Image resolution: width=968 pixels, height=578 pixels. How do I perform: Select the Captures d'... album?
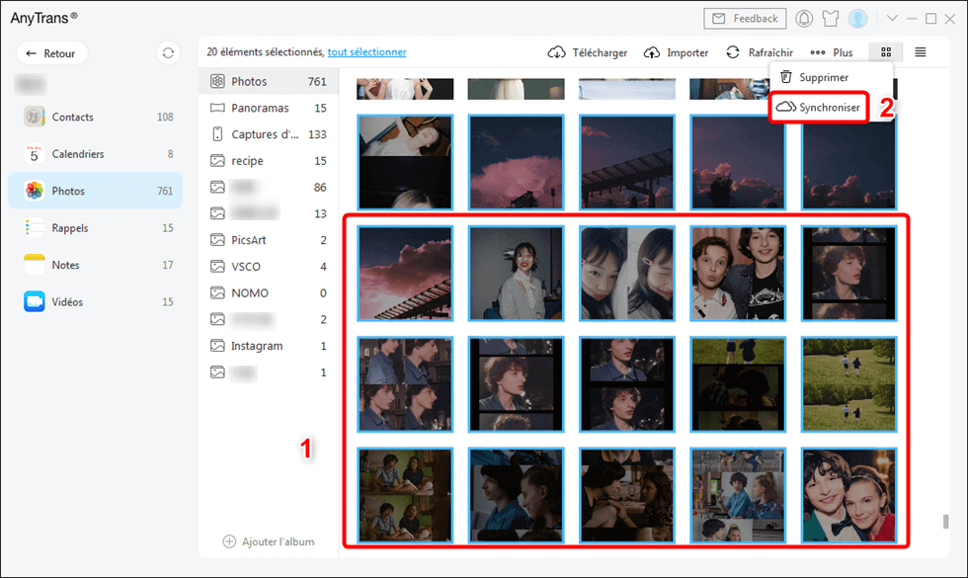tap(269, 134)
